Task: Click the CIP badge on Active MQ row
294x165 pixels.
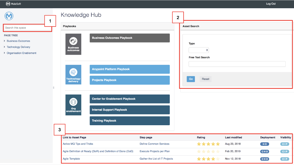Action: 285,144
